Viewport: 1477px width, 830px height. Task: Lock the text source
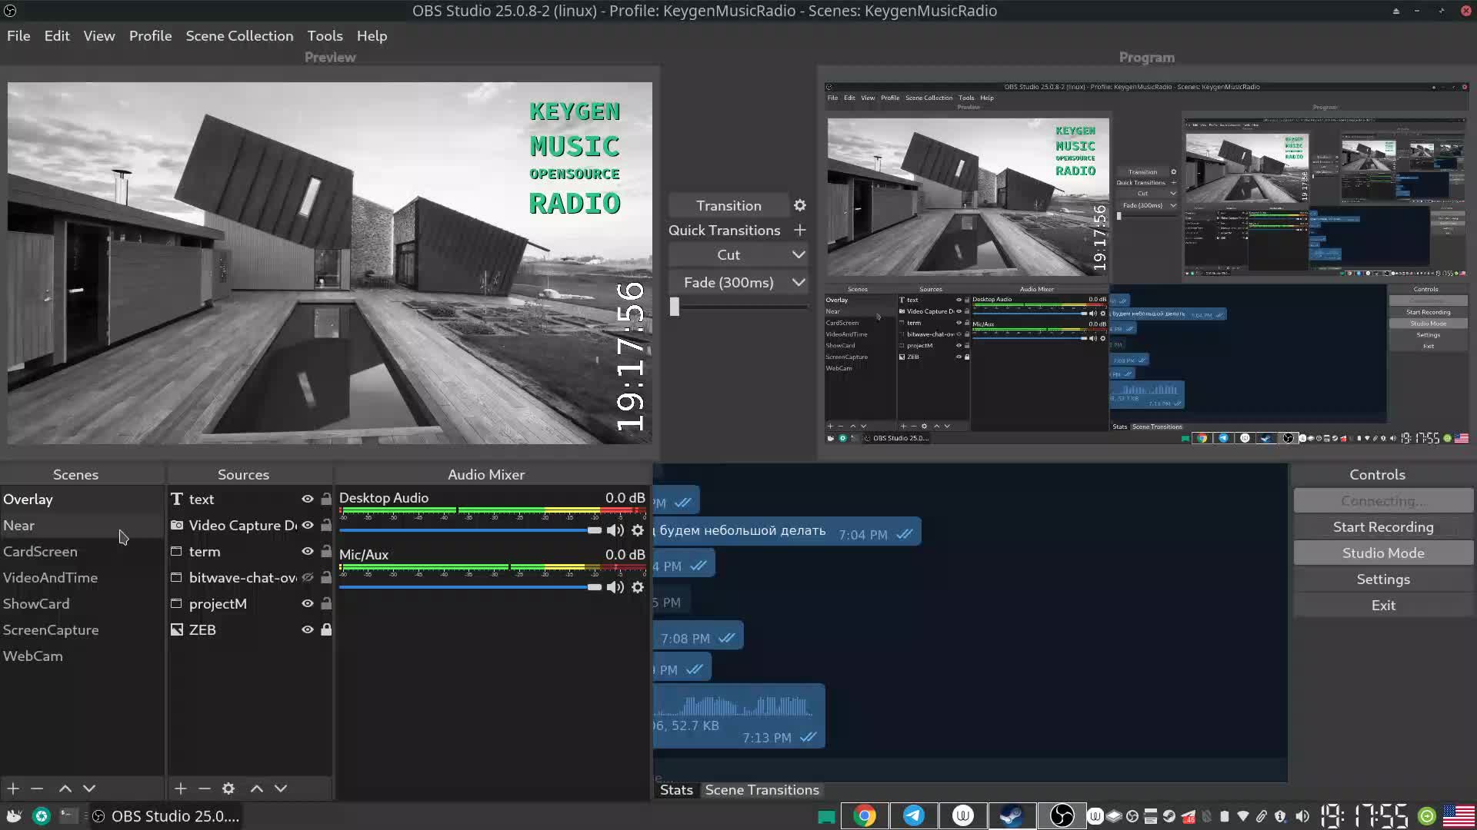pos(326,499)
